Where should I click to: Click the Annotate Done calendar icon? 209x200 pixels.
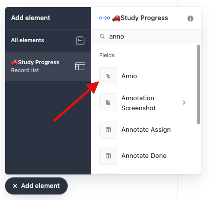point(108,156)
